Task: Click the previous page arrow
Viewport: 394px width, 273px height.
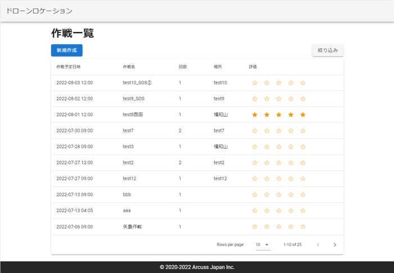Action: tap(318, 244)
